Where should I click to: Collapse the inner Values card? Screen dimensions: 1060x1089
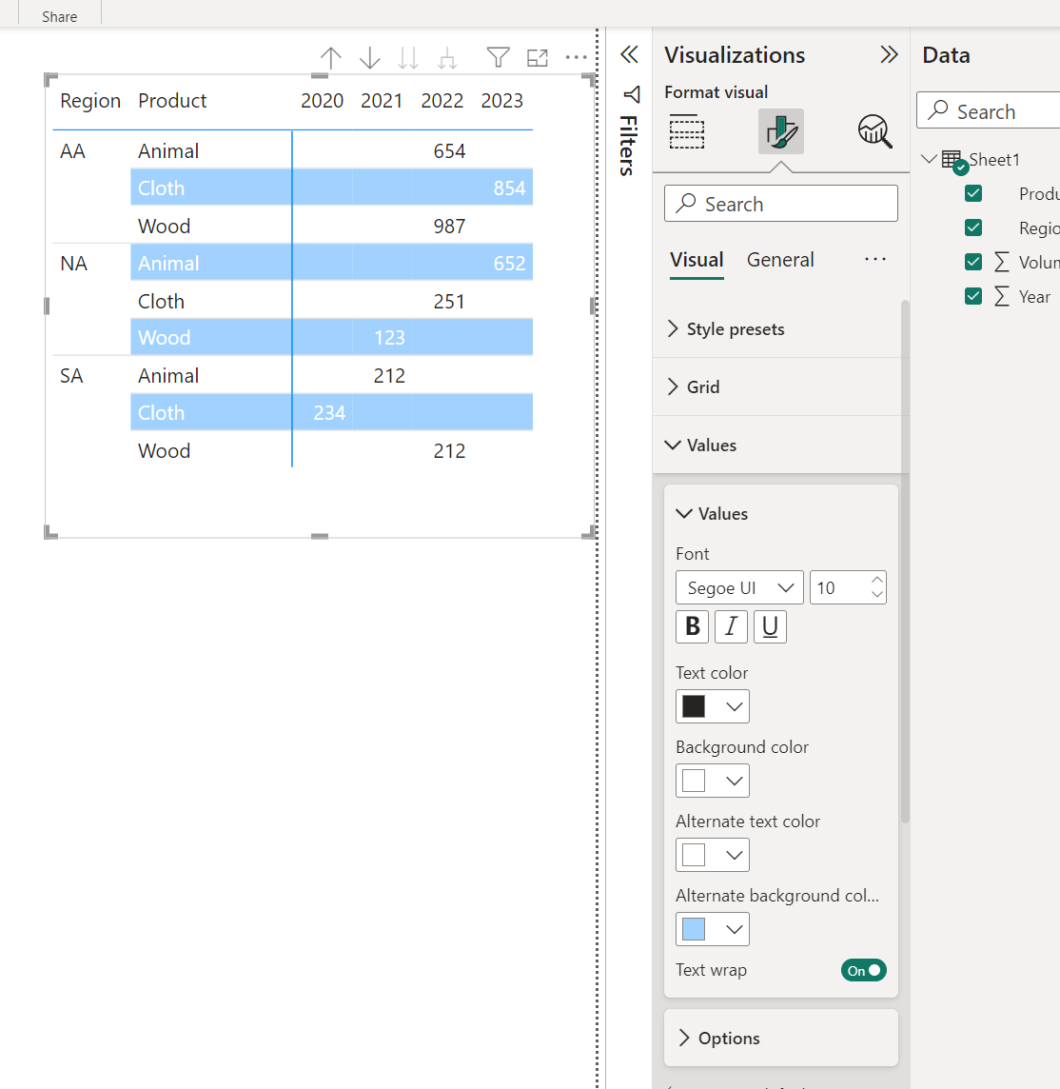coord(781,514)
